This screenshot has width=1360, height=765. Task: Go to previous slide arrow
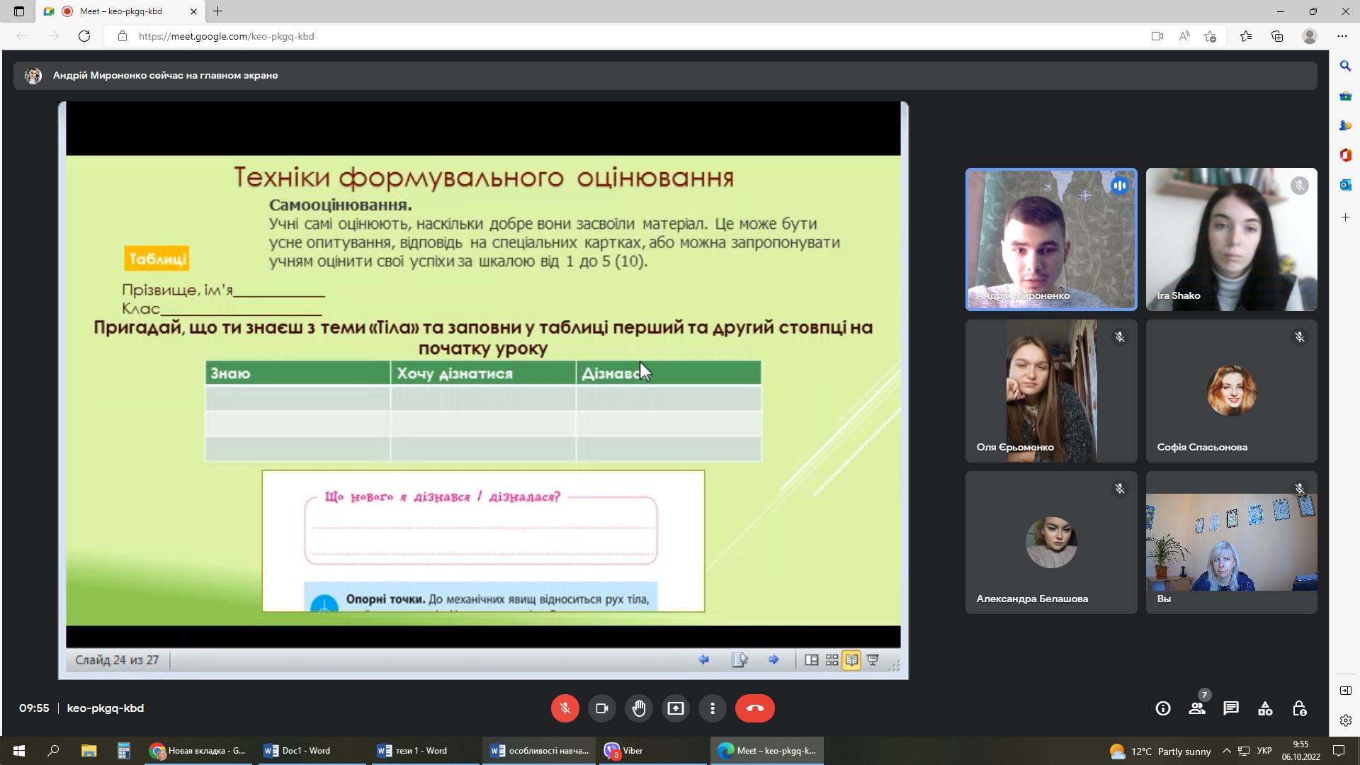[704, 660]
